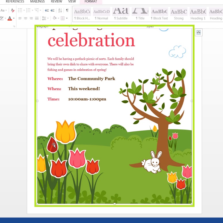Click the blue cloud outline drawing
The height and width of the screenshot is (223, 223).
(177, 52)
